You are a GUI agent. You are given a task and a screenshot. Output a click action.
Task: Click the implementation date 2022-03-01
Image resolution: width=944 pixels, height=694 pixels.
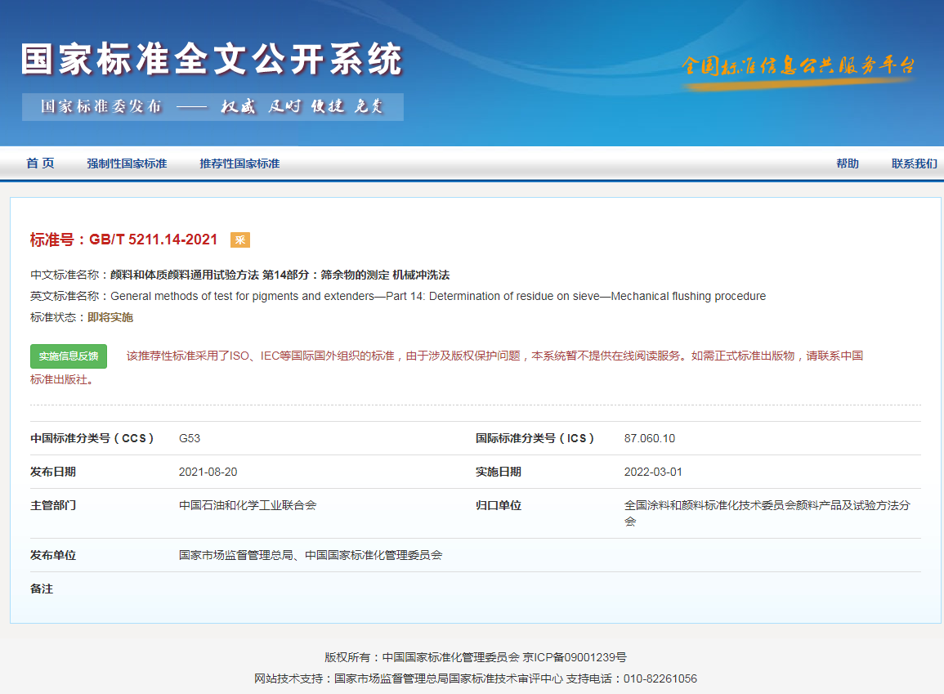coord(653,472)
